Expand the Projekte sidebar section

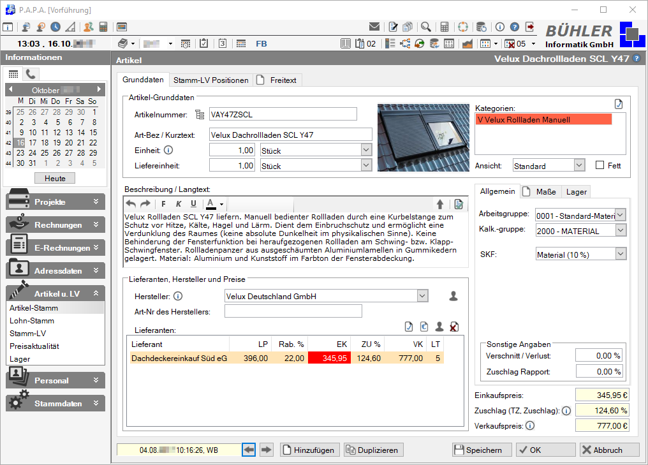pyautogui.click(x=55, y=202)
